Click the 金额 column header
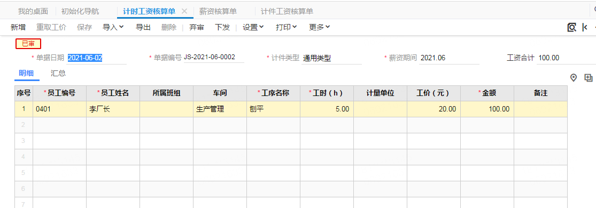The image size is (596, 208). click(487, 93)
